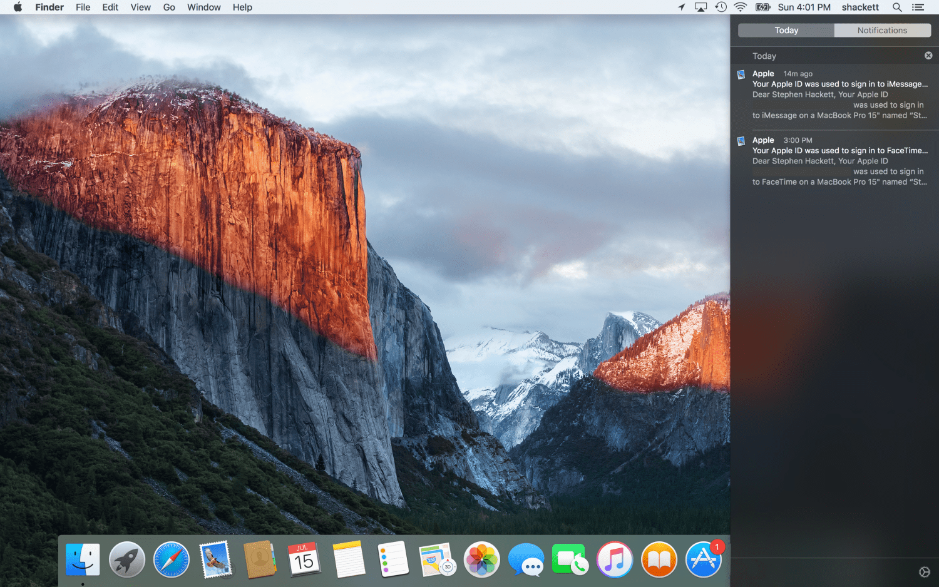This screenshot has width=939, height=587.
Task: Open Spotlight search
Action: click(897, 7)
